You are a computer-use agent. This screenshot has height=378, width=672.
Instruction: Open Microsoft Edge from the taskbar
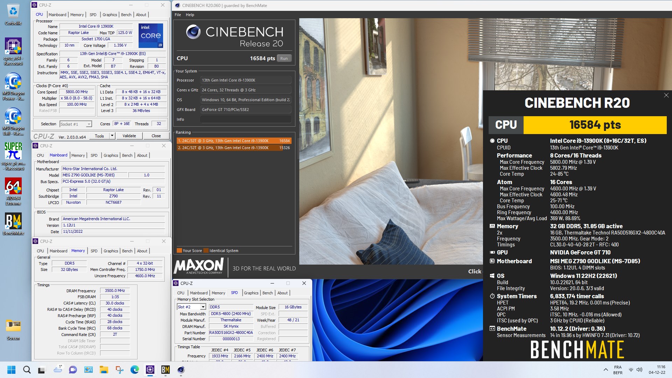[x=135, y=370]
